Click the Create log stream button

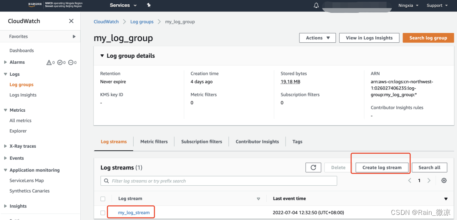tap(382, 167)
